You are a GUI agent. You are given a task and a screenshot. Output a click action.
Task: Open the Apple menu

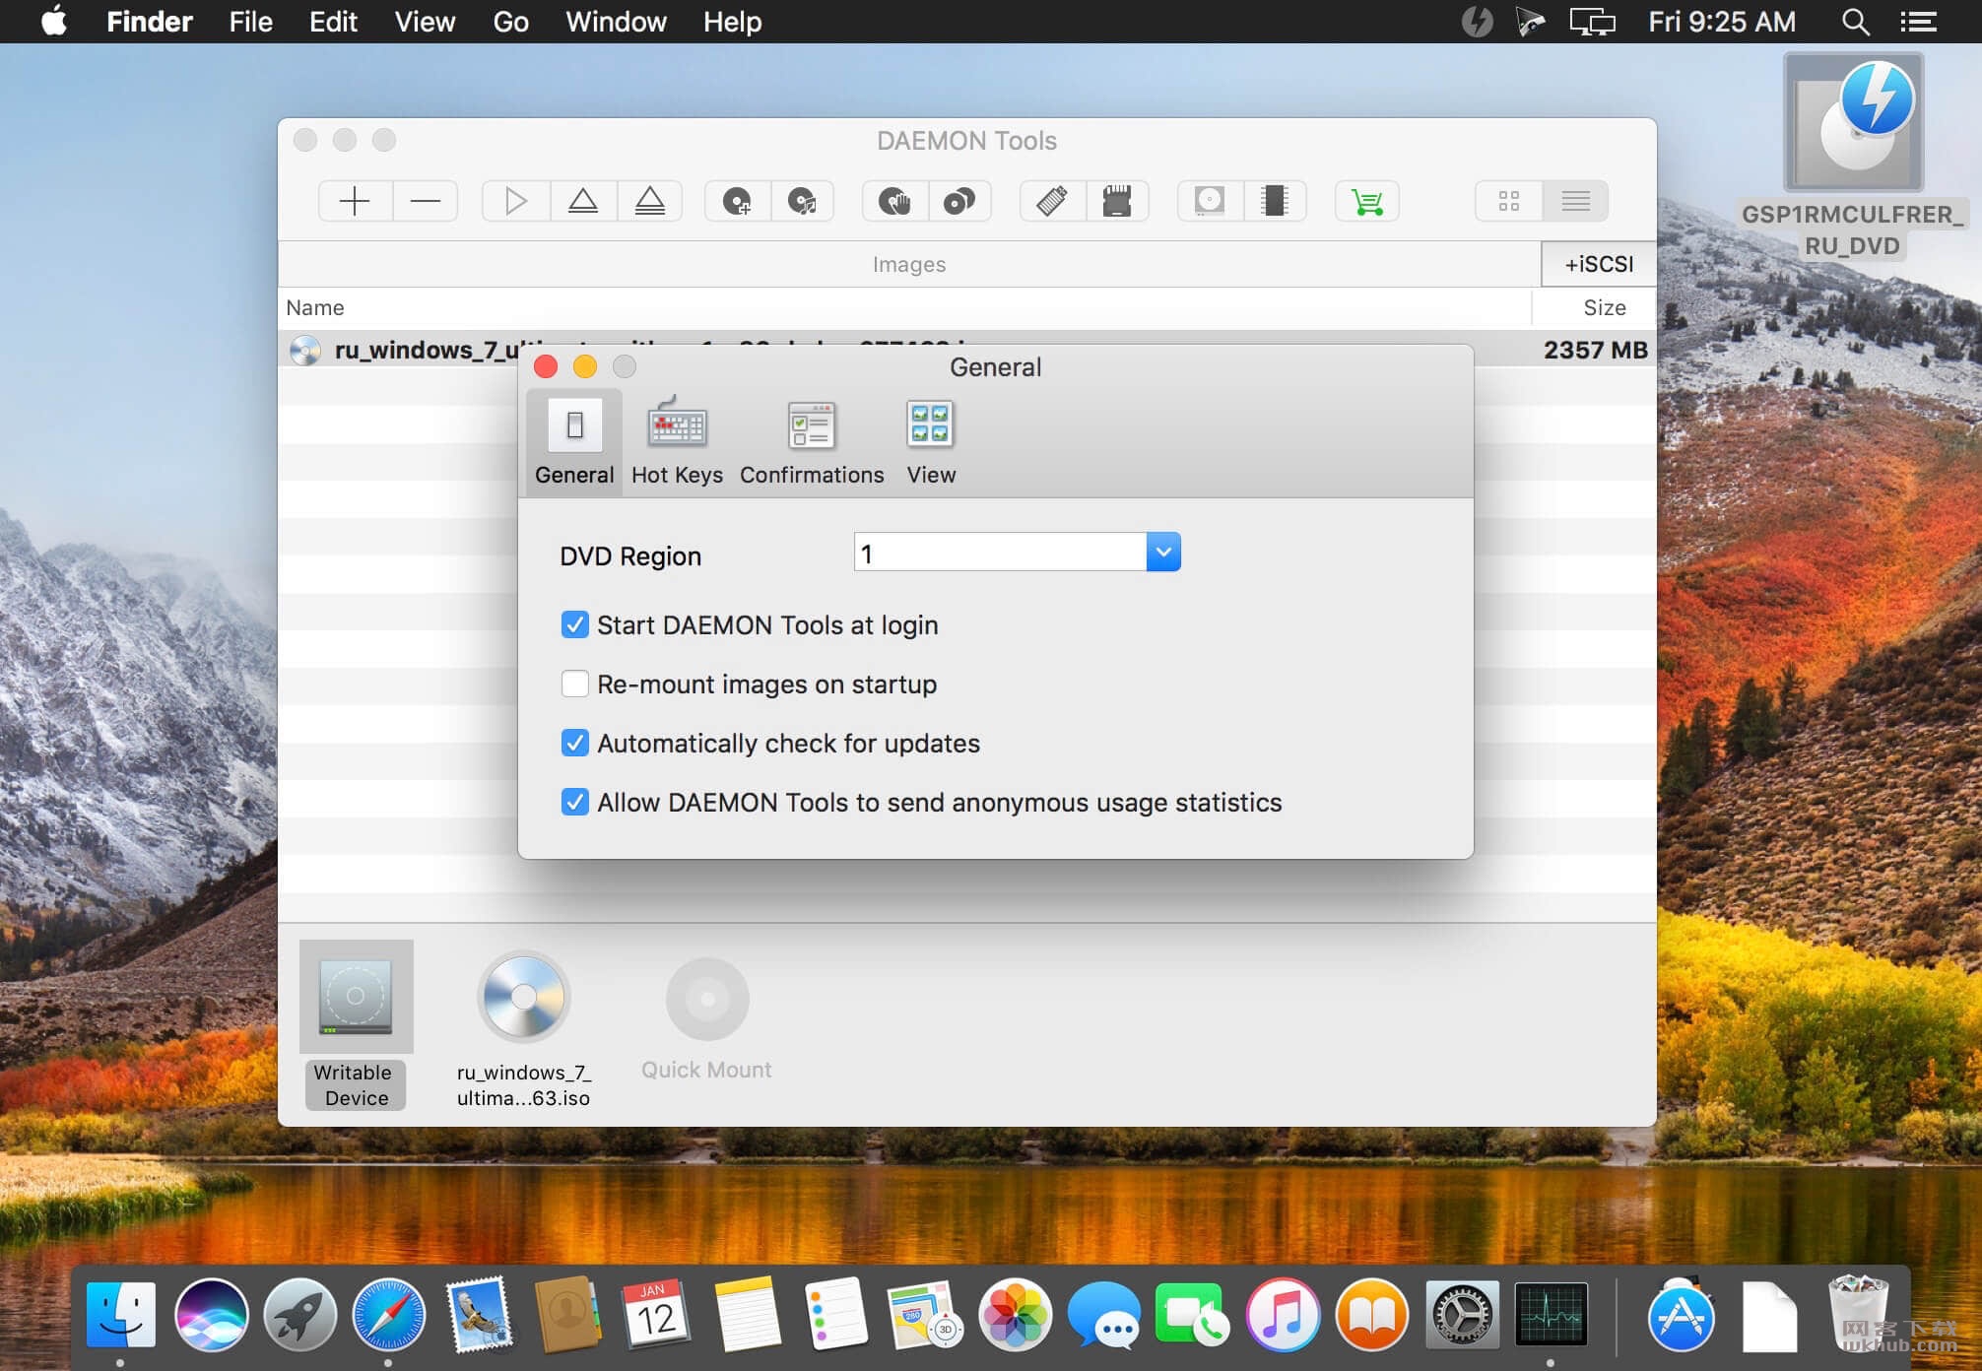pos(54,21)
